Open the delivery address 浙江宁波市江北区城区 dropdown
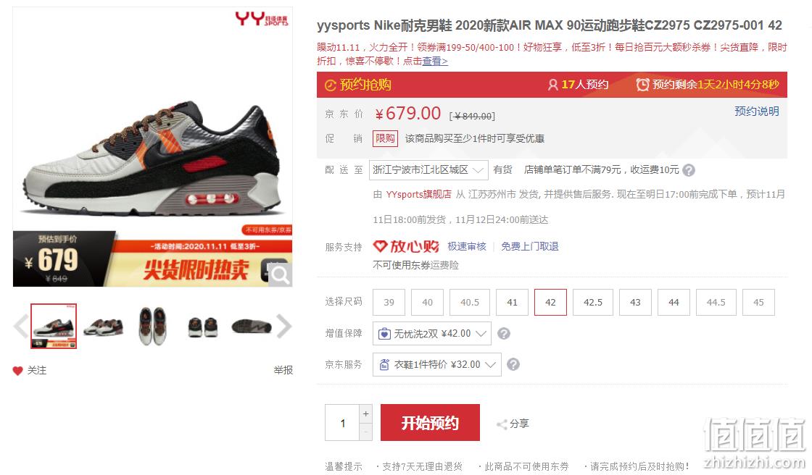Viewport: 812px width, 475px height. coord(428,169)
